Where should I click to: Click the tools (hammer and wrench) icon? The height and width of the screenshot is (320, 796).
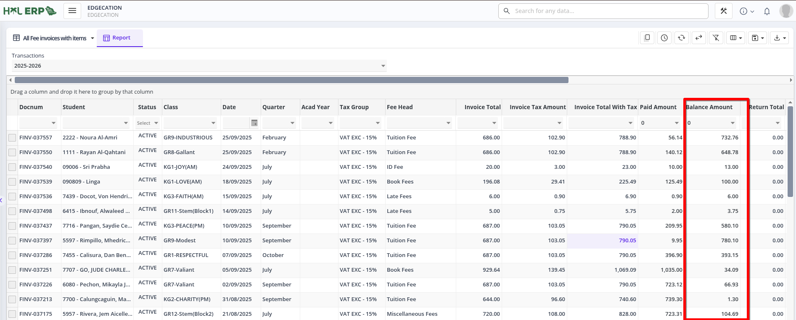point(723,11)
